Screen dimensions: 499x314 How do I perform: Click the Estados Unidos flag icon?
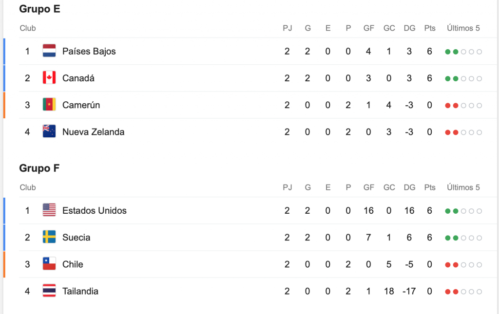click(x=49, y=210)
